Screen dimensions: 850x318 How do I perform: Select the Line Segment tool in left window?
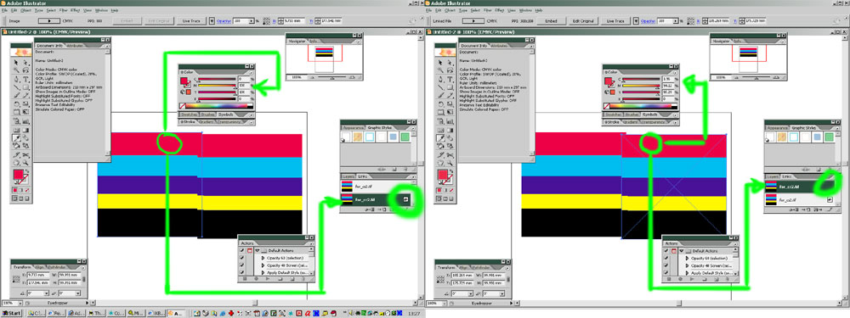point(16,87)
